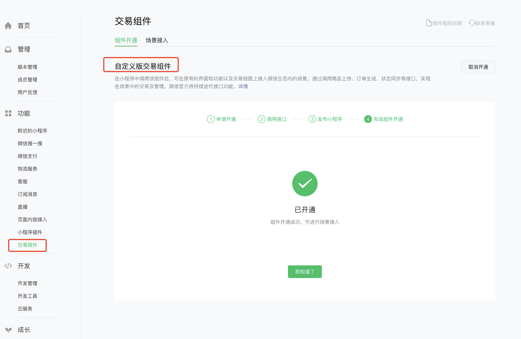Click the 申请开通 step label
This screenshot has width=521, height=339.
click(x=226, y=119)
